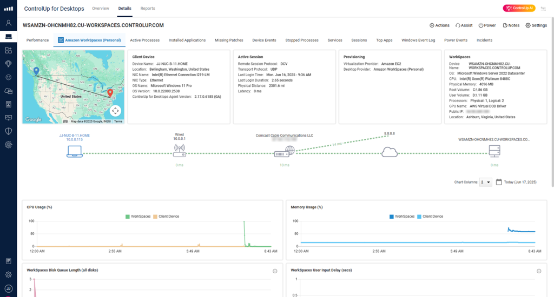Click the blue origin pin on map
Image resolution: width=554 pixels, height=297 pixels.
(x=36, y=71)
